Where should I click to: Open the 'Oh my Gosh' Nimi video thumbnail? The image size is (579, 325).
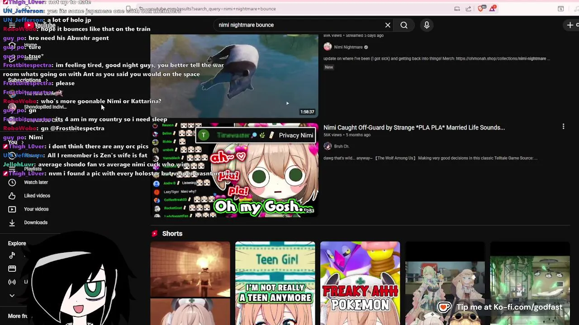coord(234,170)
